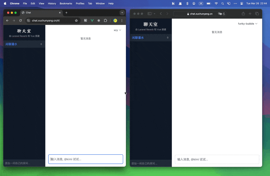Expand the xcy user dropdown

tap(117, 30)
